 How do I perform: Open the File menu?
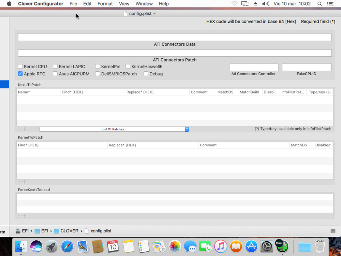[73, 4]
